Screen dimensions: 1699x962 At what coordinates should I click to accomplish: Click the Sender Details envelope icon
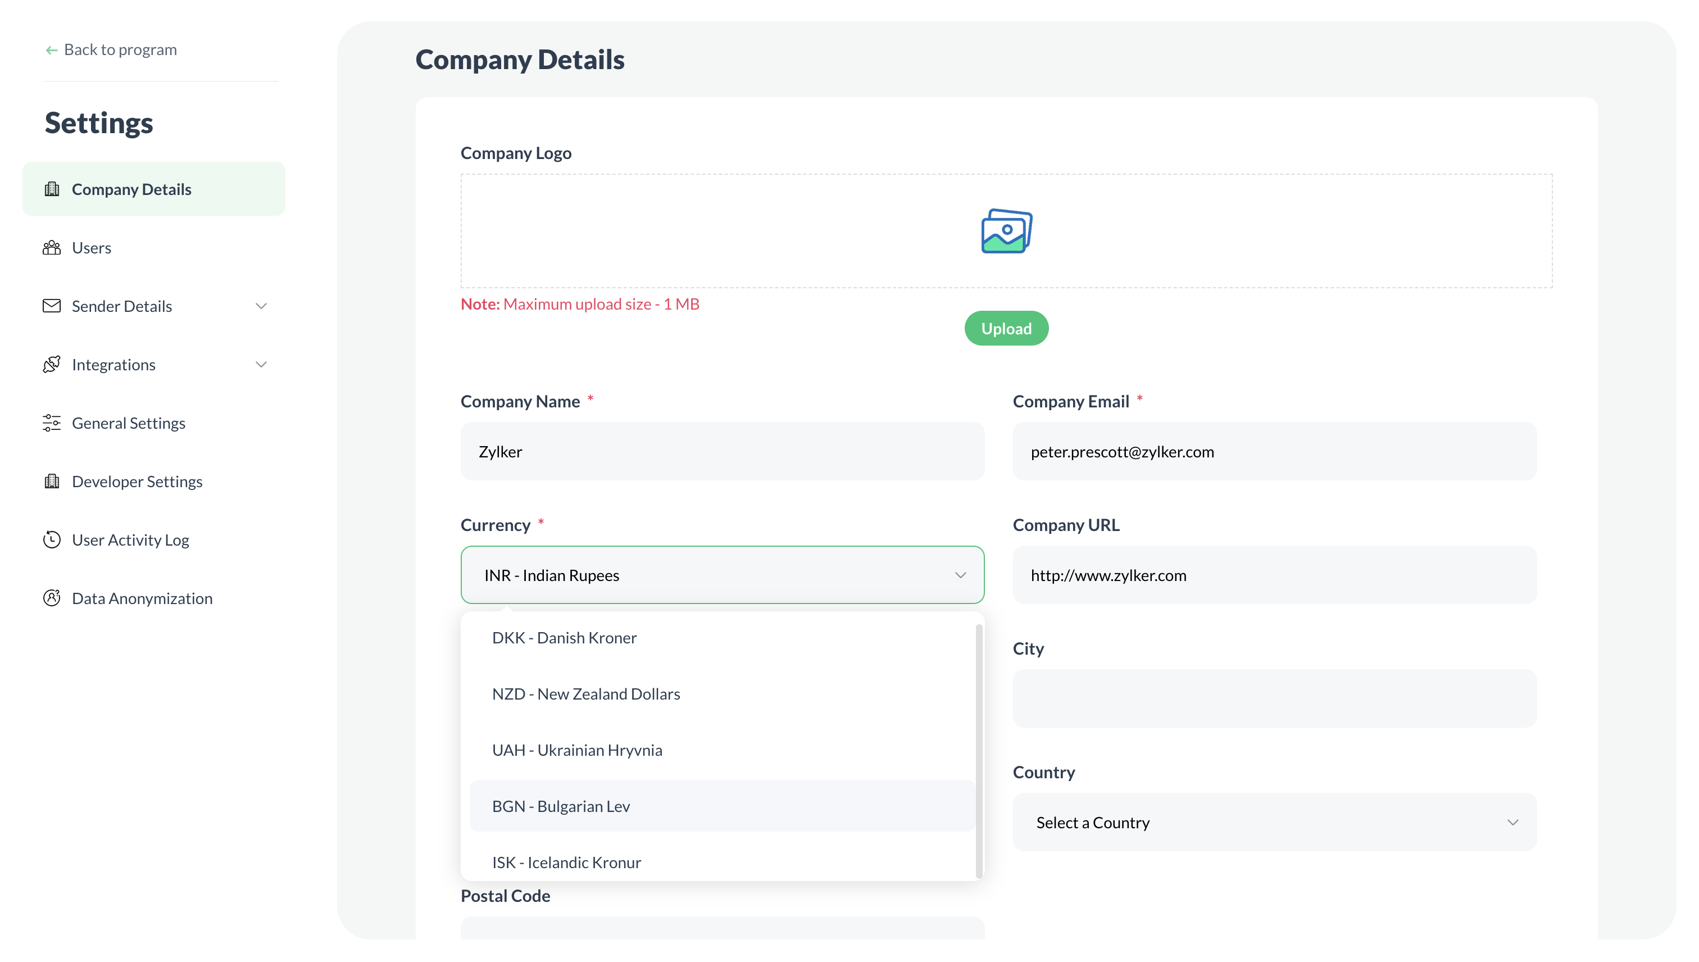click(52, 306)
